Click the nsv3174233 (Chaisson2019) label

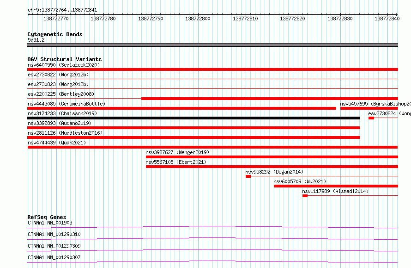point(62,113)
